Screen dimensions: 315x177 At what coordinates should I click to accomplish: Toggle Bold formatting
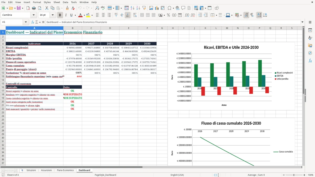pos(60,15)
